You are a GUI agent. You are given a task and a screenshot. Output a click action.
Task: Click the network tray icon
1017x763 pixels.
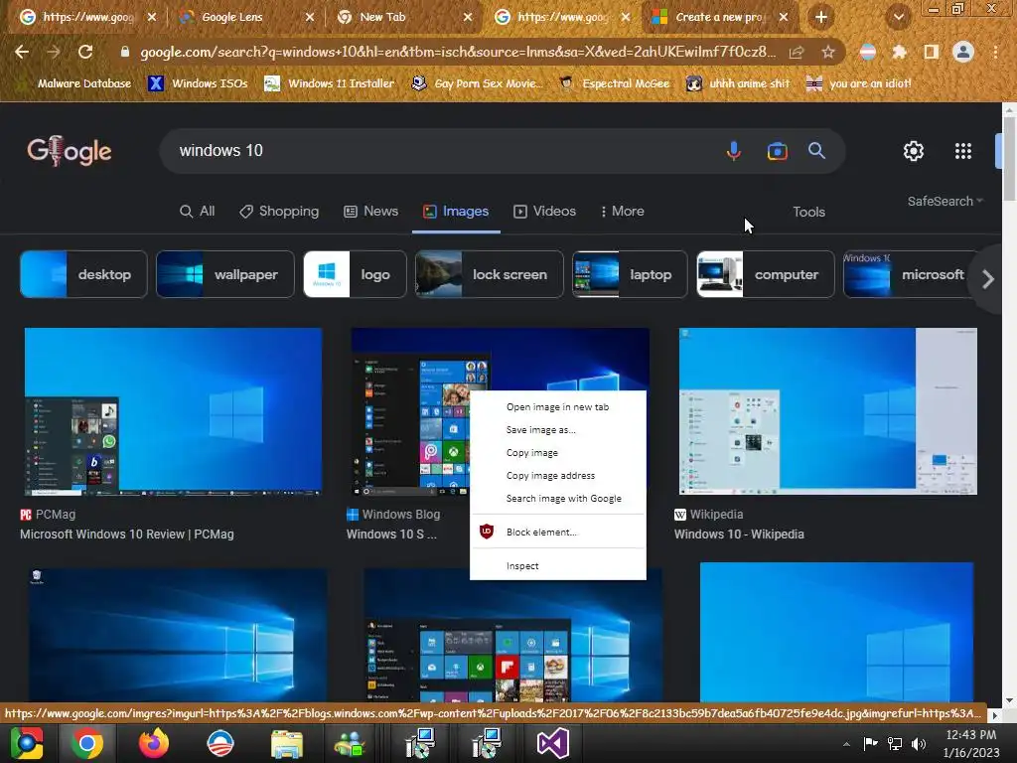point(895,743)
